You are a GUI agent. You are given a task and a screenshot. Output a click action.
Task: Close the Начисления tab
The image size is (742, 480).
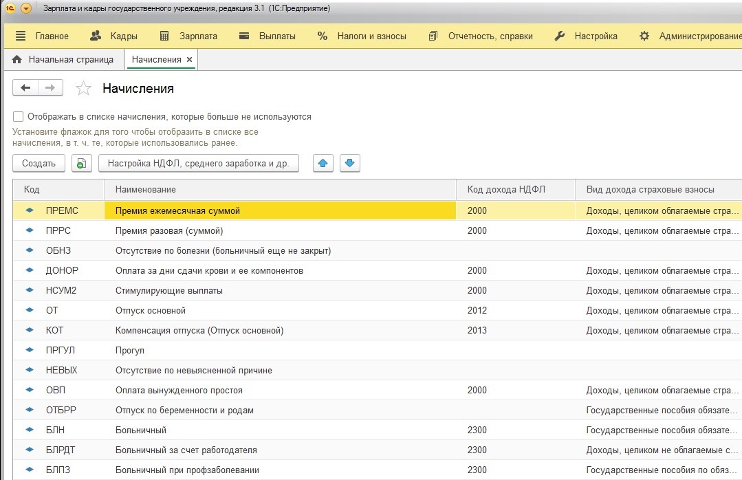pos(189,60)
